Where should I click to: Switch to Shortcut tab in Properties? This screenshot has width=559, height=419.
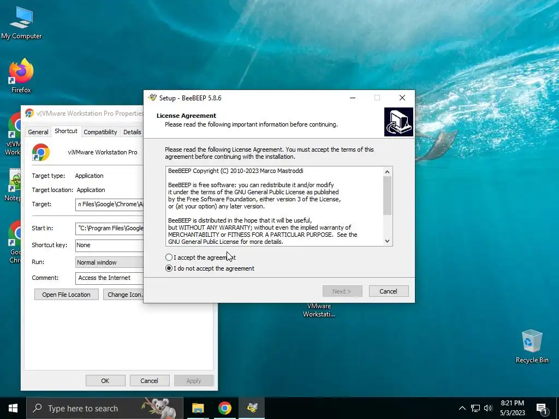[66, 131]
